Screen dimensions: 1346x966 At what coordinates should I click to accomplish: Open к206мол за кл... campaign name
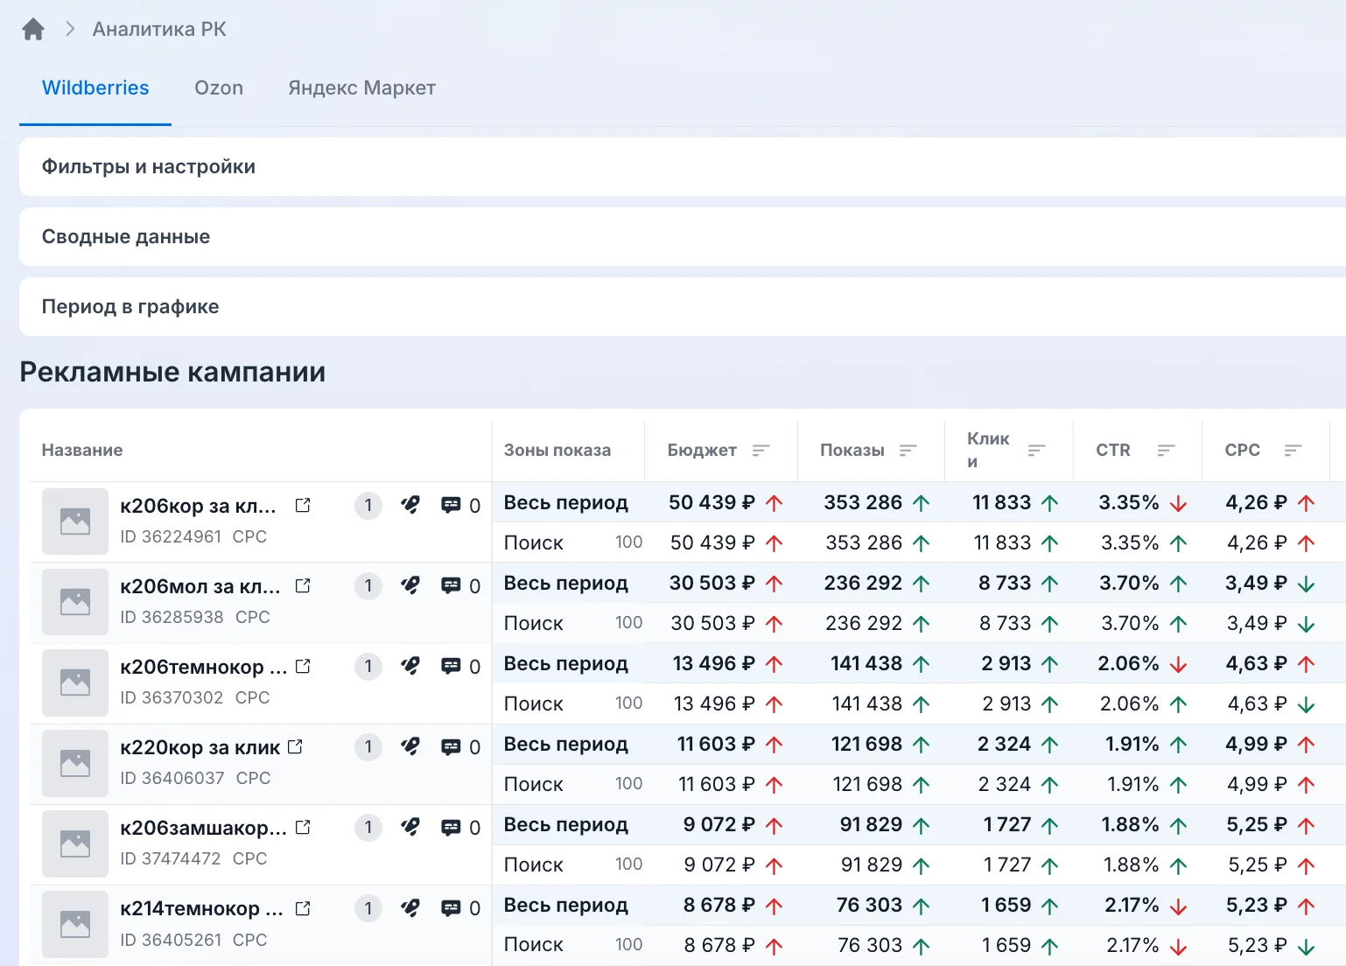point(200,586)
